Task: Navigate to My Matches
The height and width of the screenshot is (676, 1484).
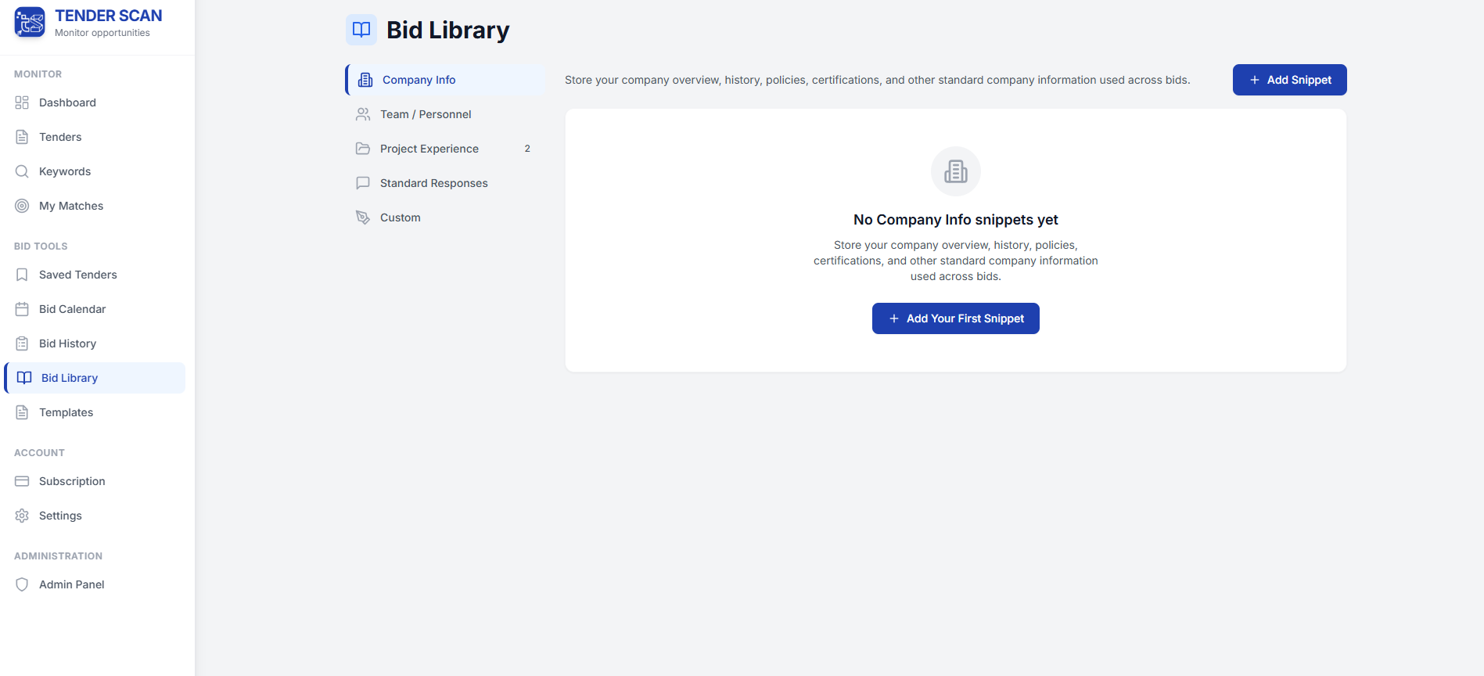Action: pyautogui.click(x=95, y=206)
